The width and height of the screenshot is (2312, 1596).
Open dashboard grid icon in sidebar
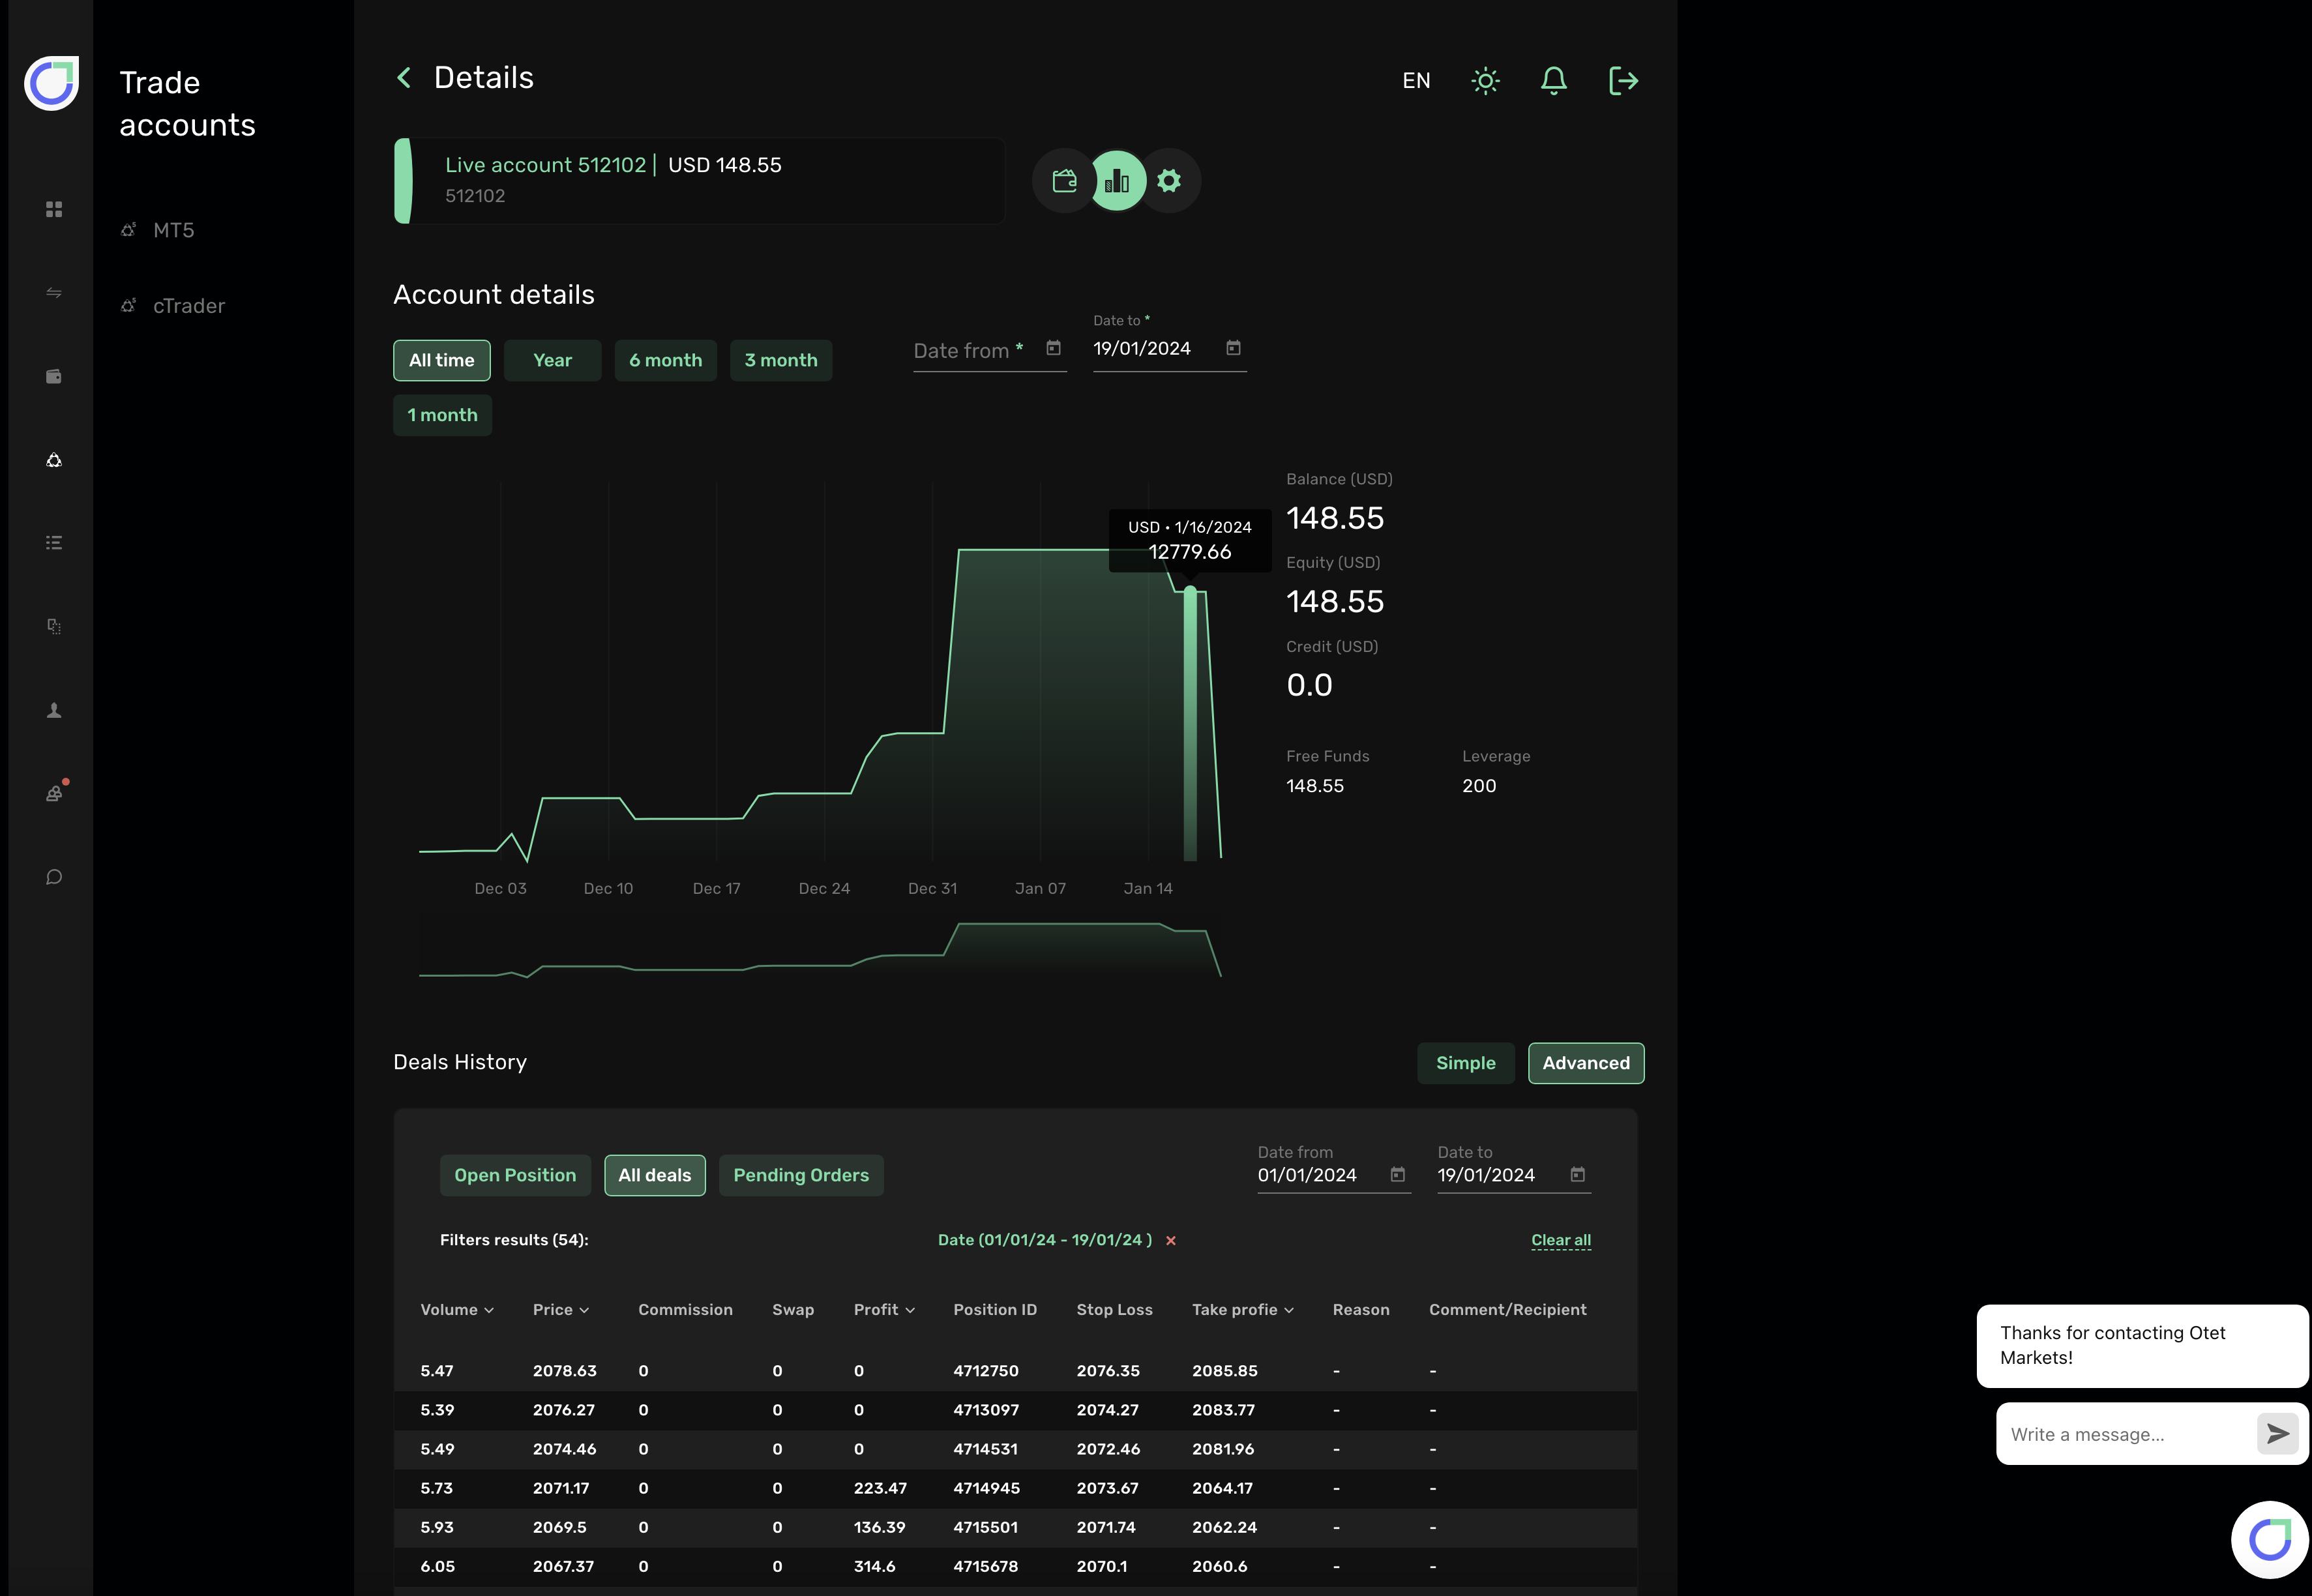54,209
